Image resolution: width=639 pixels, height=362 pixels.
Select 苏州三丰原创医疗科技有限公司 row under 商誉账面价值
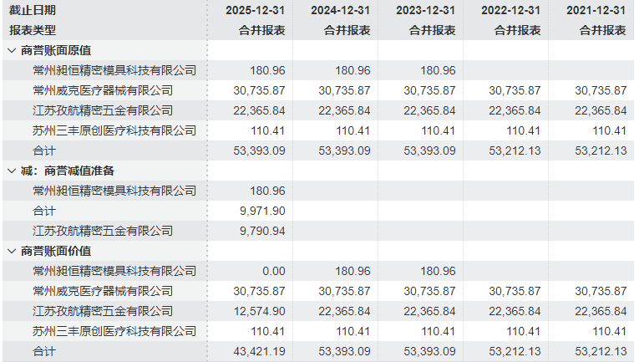(x=318, y=331)
